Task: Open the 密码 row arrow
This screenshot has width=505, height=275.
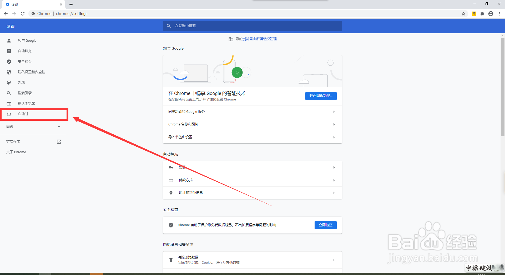Action: pyautogui.click(x=334, y=167)
